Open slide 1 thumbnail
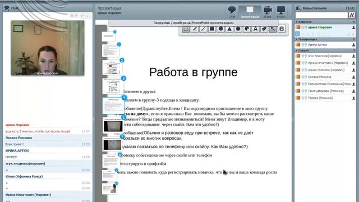 [108, 36]
